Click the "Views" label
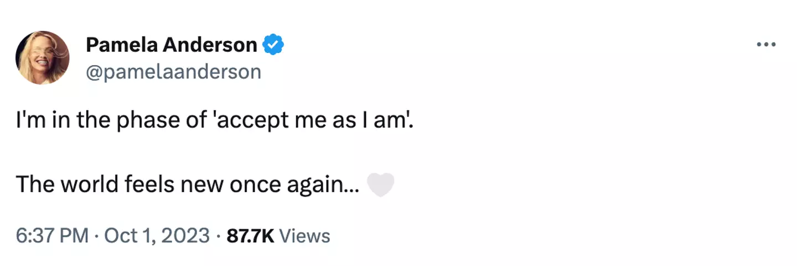Image resolution: width=797 pixels, height=266 pixels. coord(305,236)
